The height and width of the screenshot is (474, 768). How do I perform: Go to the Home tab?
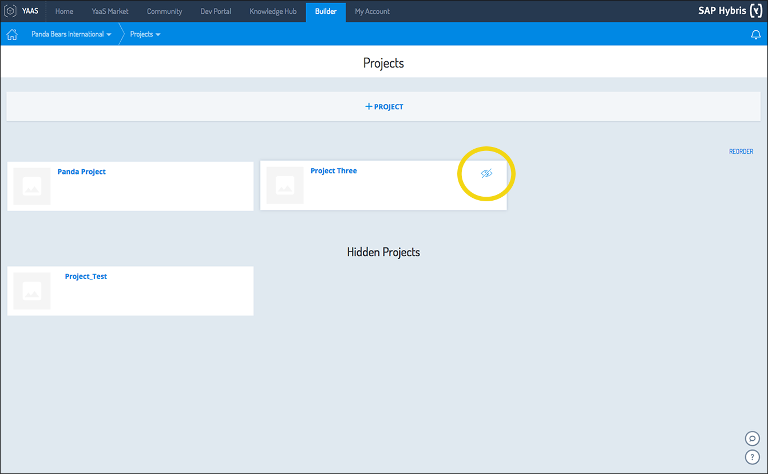[64, 11]
